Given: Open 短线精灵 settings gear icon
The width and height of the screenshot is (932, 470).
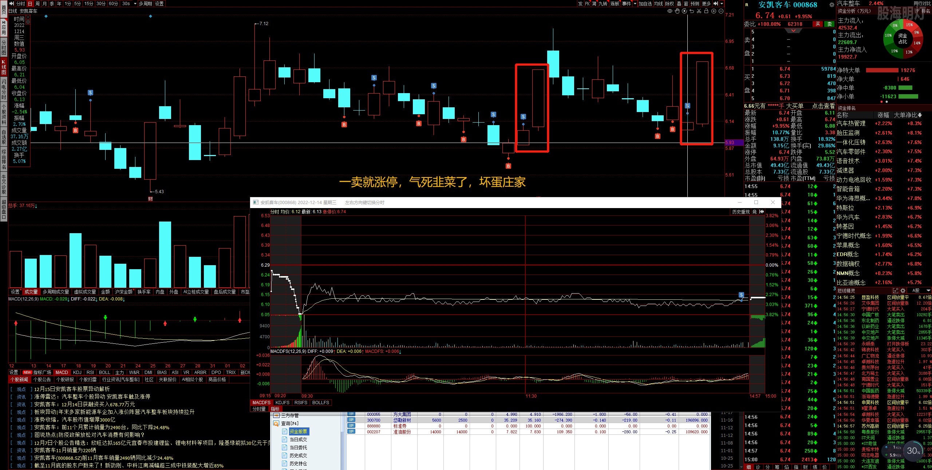Looking at the screenshot, I should coord(903,291).
